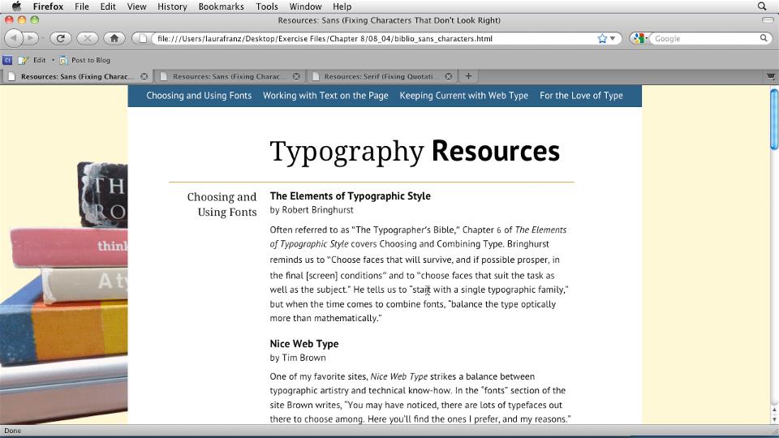The width and height of the screenshot is (779, 438).
Task: Click The Elements of Typographic Style title
Action: click(x=351, y=195)
